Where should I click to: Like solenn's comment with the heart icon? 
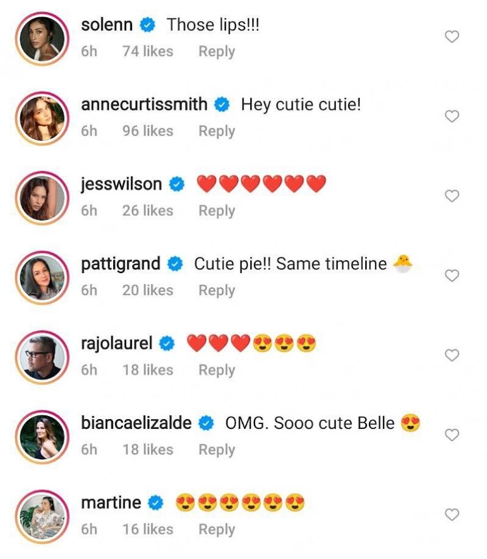tap(451, 37)
